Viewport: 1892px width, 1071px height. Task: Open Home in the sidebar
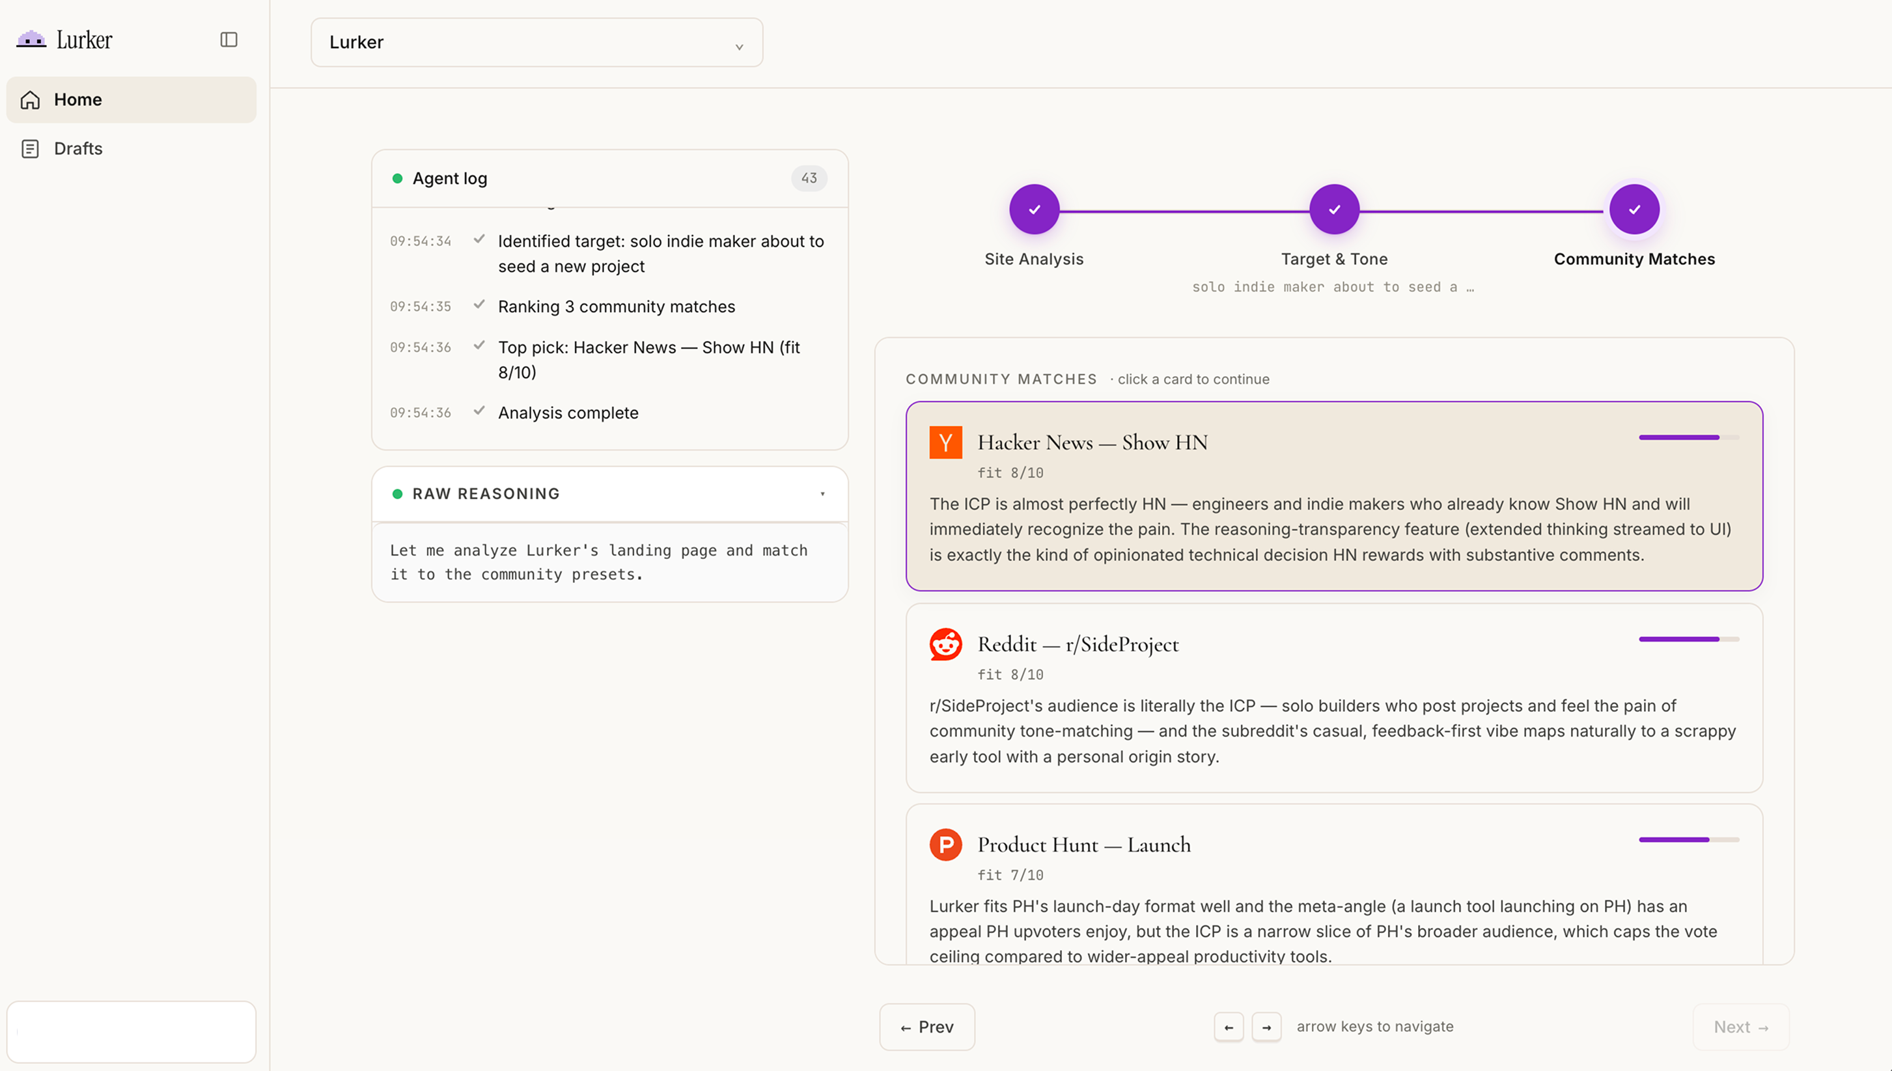pyautogui.click(x=131, y=100)
